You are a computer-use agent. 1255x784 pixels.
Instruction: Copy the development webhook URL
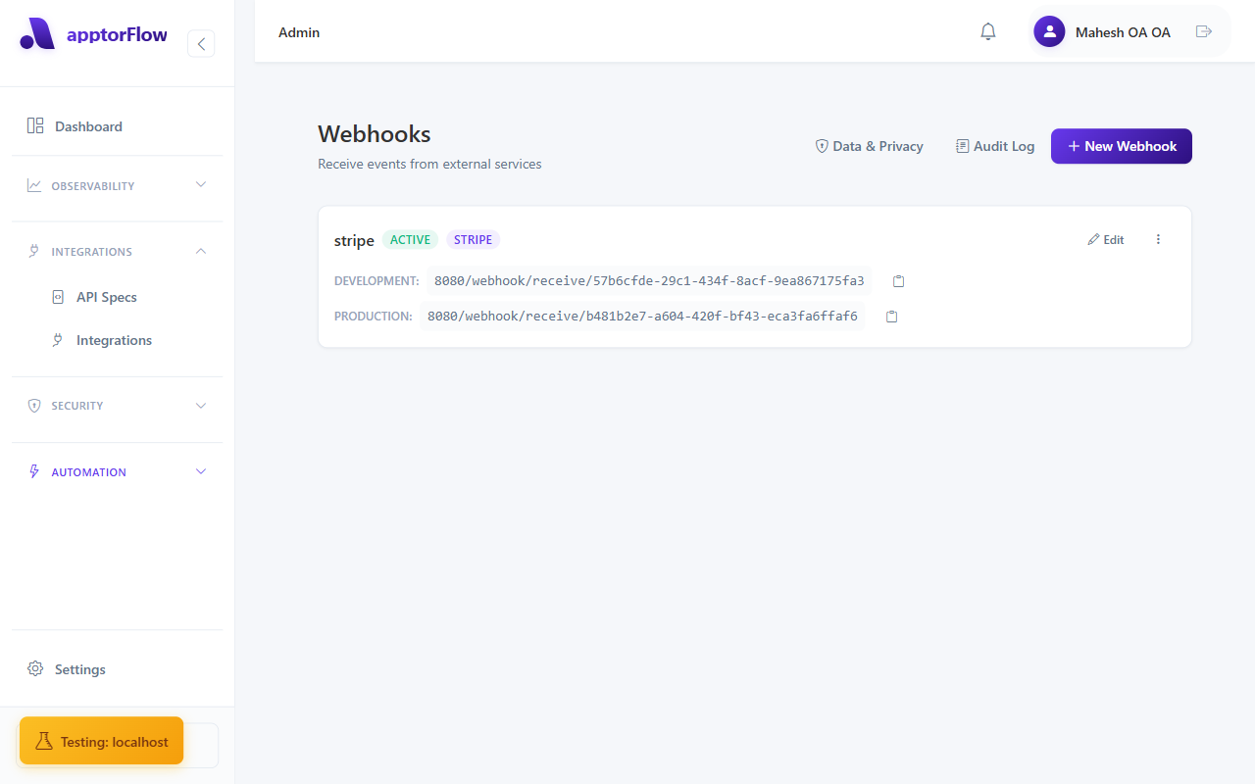pos(898,280)
